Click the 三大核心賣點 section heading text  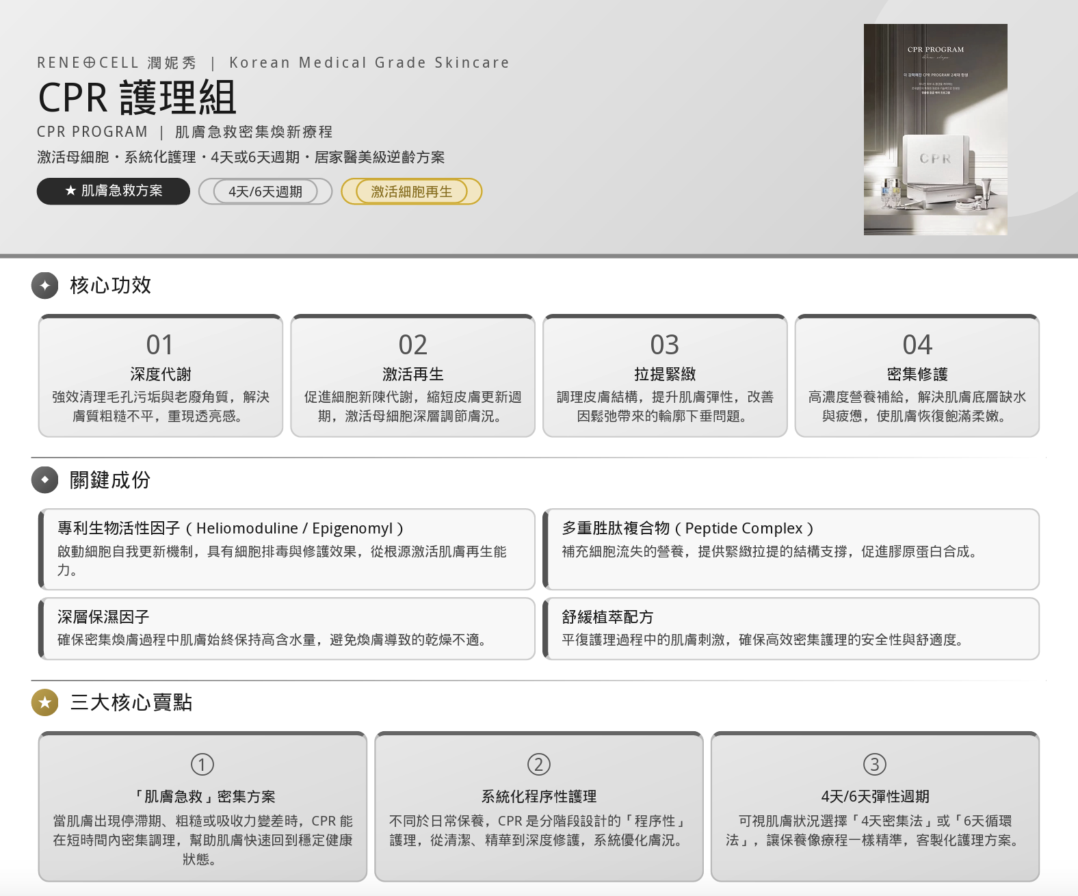point(131,702)
